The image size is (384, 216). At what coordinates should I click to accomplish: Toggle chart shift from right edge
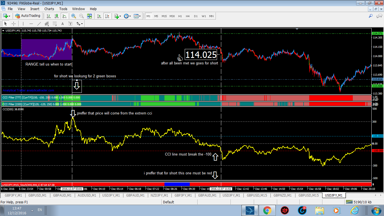107,16
